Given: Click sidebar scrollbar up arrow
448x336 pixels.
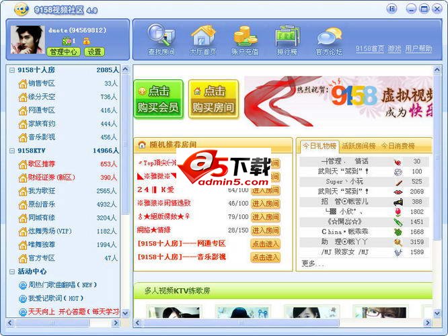Looking at the screenshot, I should pyautogui.click(x=125, y=69).
